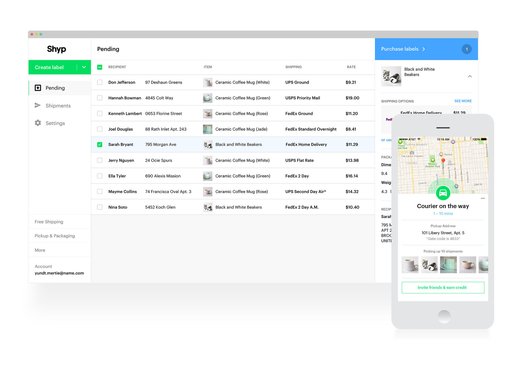Click Sarah Bryant's beakers thumbnail
Viewport: 523px width, 366px height.
point(208,145)
